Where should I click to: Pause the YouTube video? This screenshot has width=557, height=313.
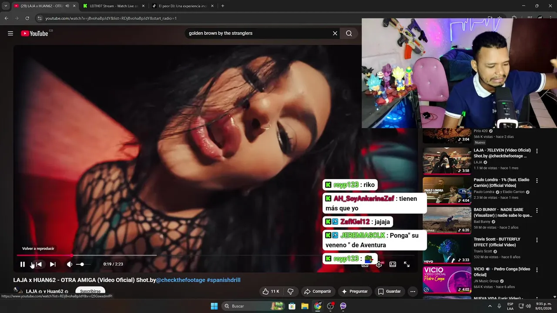(23, 264)
